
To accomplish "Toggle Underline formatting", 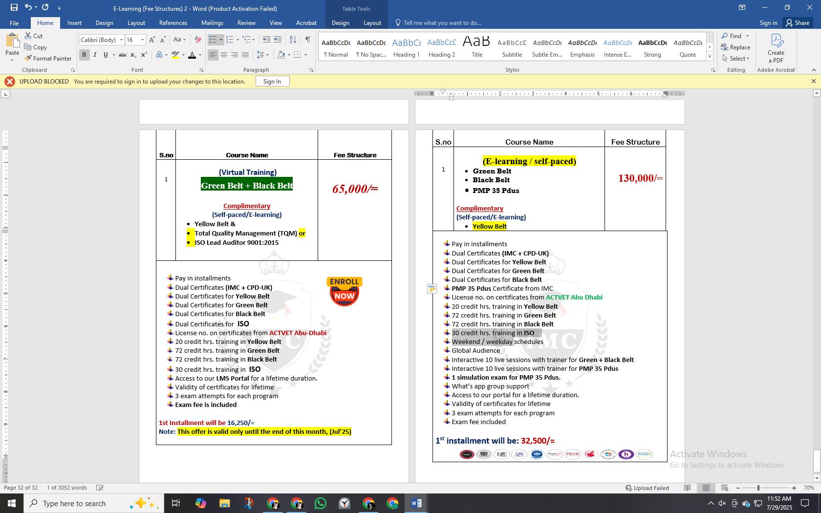I will pyautogui.click(x=106, y=55).
